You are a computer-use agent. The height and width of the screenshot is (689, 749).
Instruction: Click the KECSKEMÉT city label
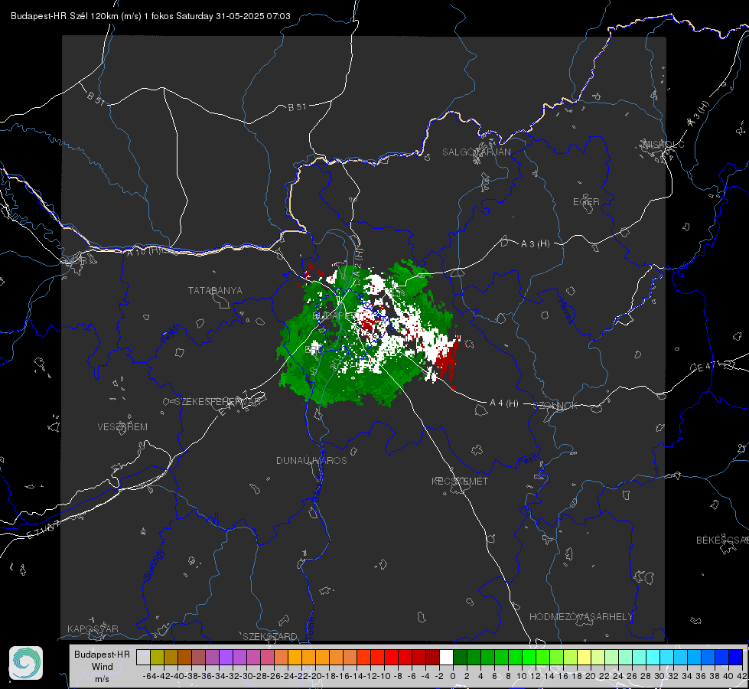tap(460, 481)
